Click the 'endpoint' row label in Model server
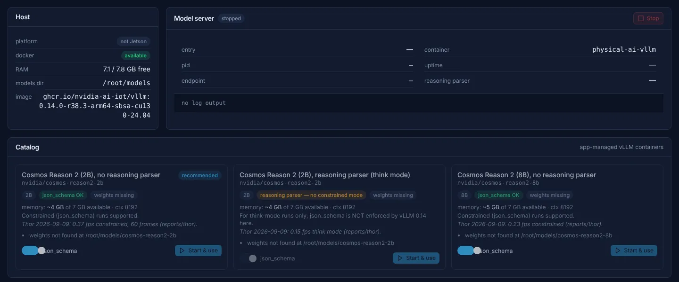The image size is (679, 282). pos(193,81)
